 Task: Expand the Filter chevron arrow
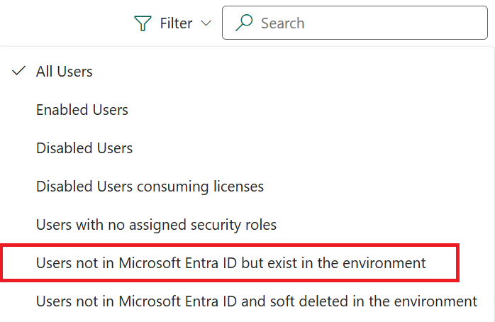(x=206, y=23)
